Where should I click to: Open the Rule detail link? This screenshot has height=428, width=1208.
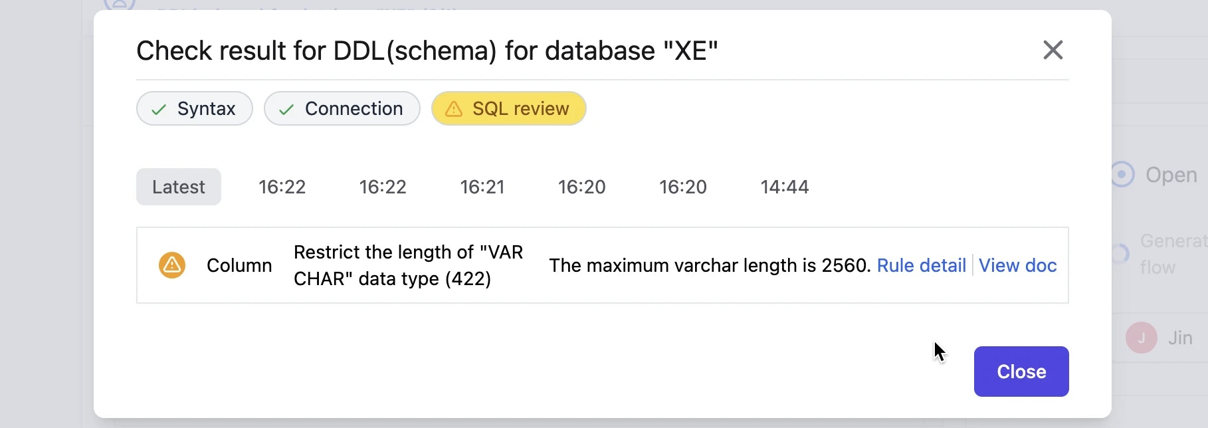(x=921, y=265)
